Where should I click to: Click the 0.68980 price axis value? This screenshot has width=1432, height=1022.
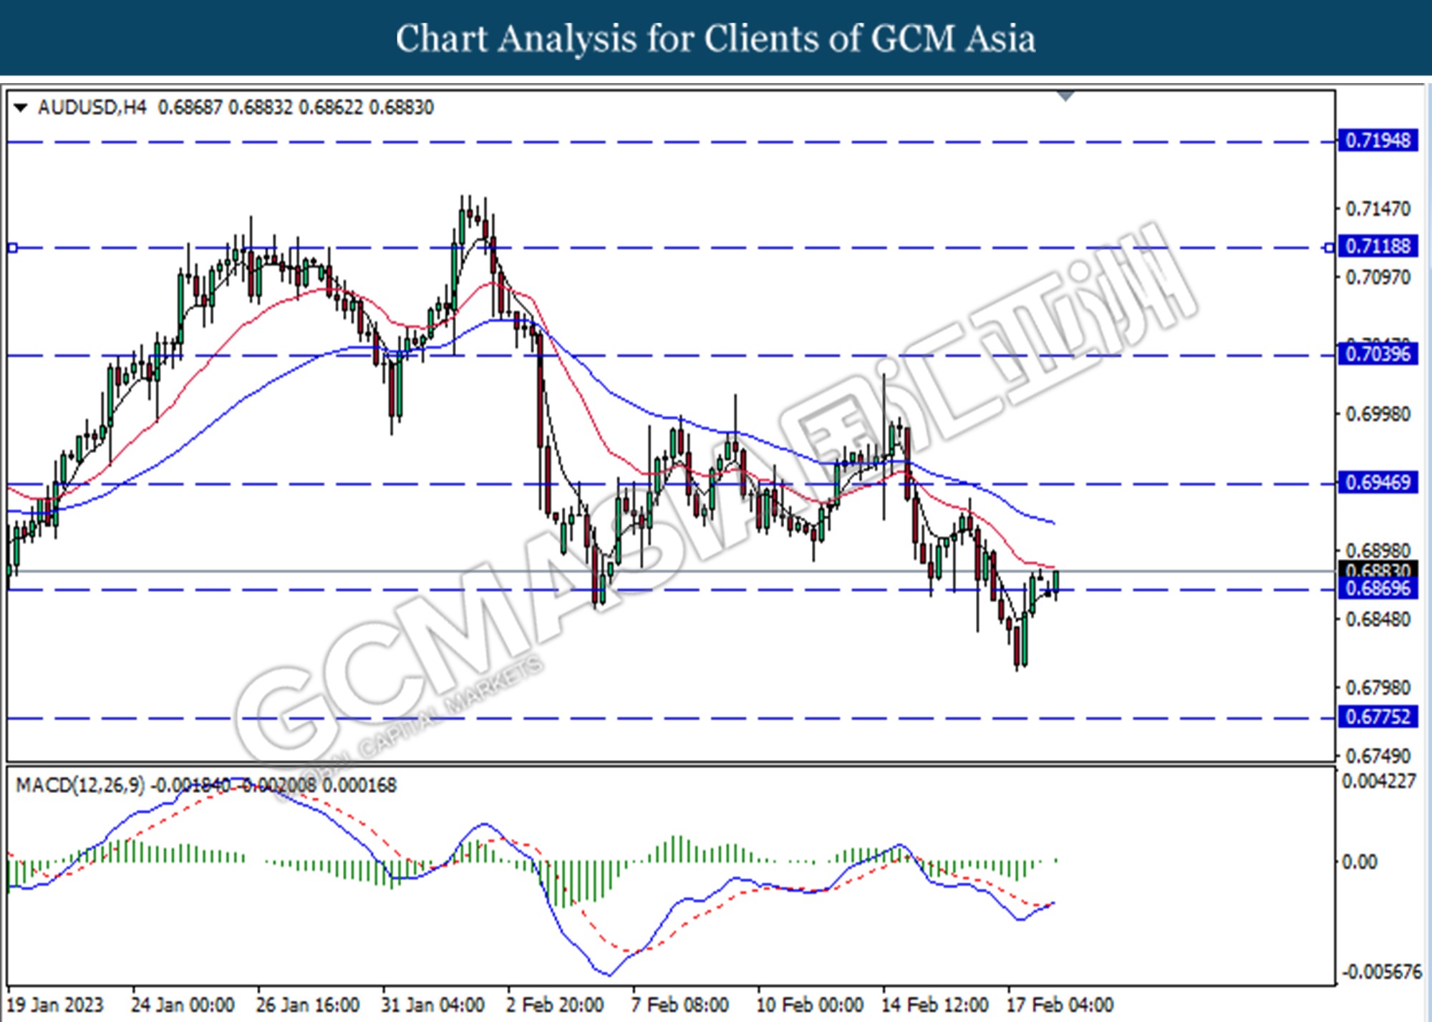tap(1378, 551)
